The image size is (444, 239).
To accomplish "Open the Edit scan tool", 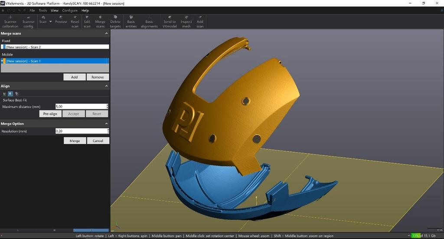I will [x=87, y=22].
